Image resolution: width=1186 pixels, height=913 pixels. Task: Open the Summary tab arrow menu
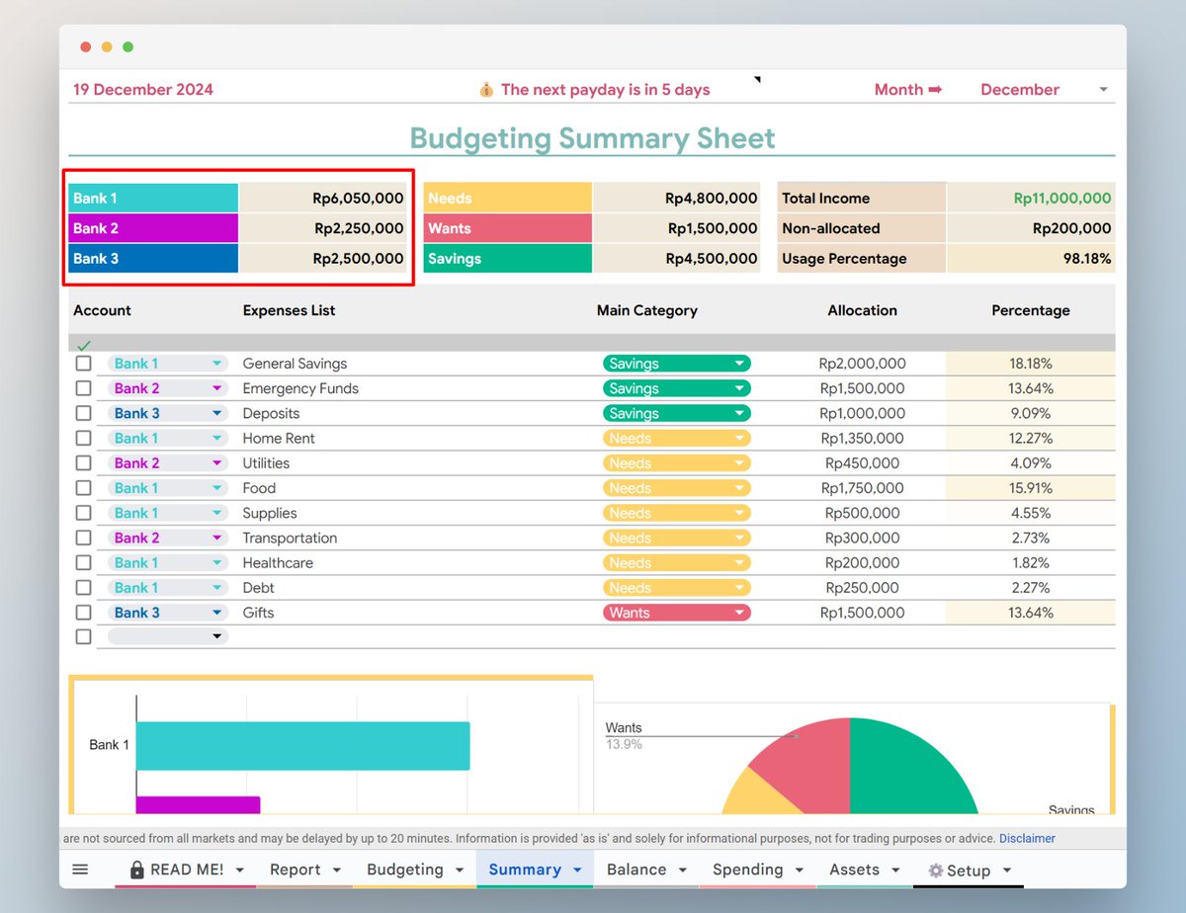tap(577, 871)
